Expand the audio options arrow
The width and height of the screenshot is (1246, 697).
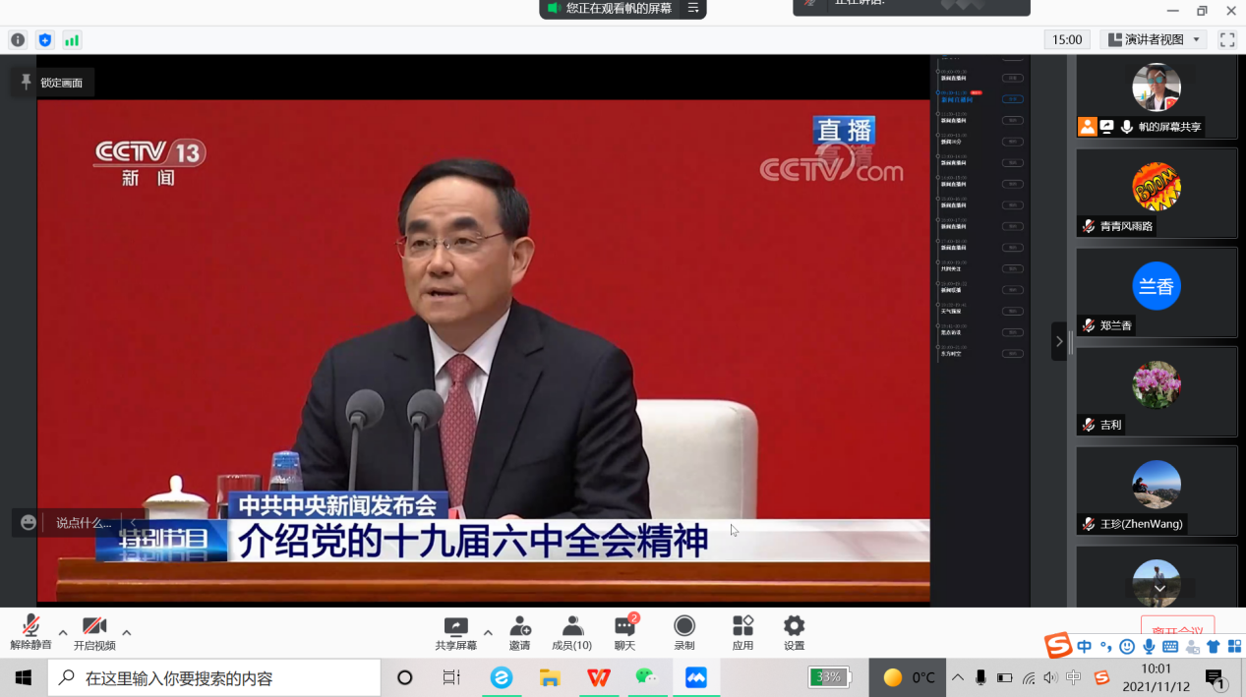63,632
